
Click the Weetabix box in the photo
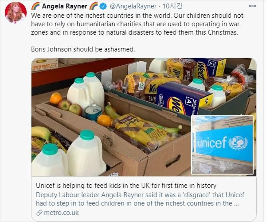(x=184, y=98)
